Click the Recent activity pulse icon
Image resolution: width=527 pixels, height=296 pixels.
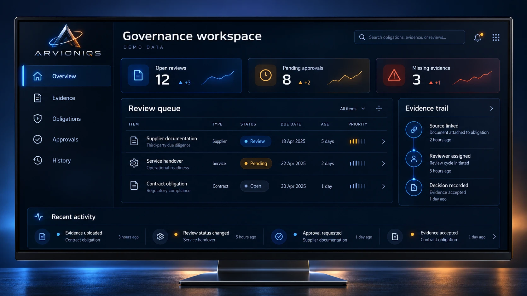pos(39,217)
